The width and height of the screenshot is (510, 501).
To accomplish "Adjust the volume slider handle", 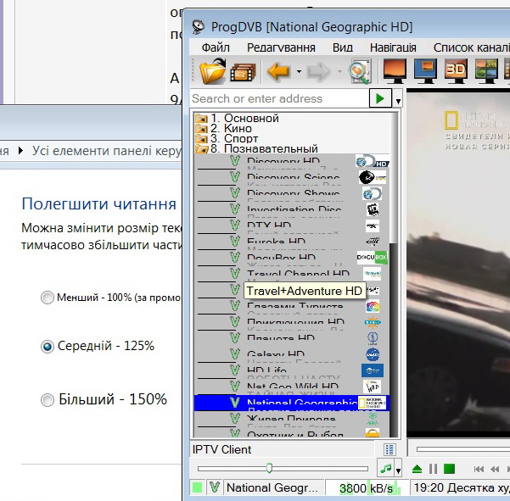I will [269, 468].
